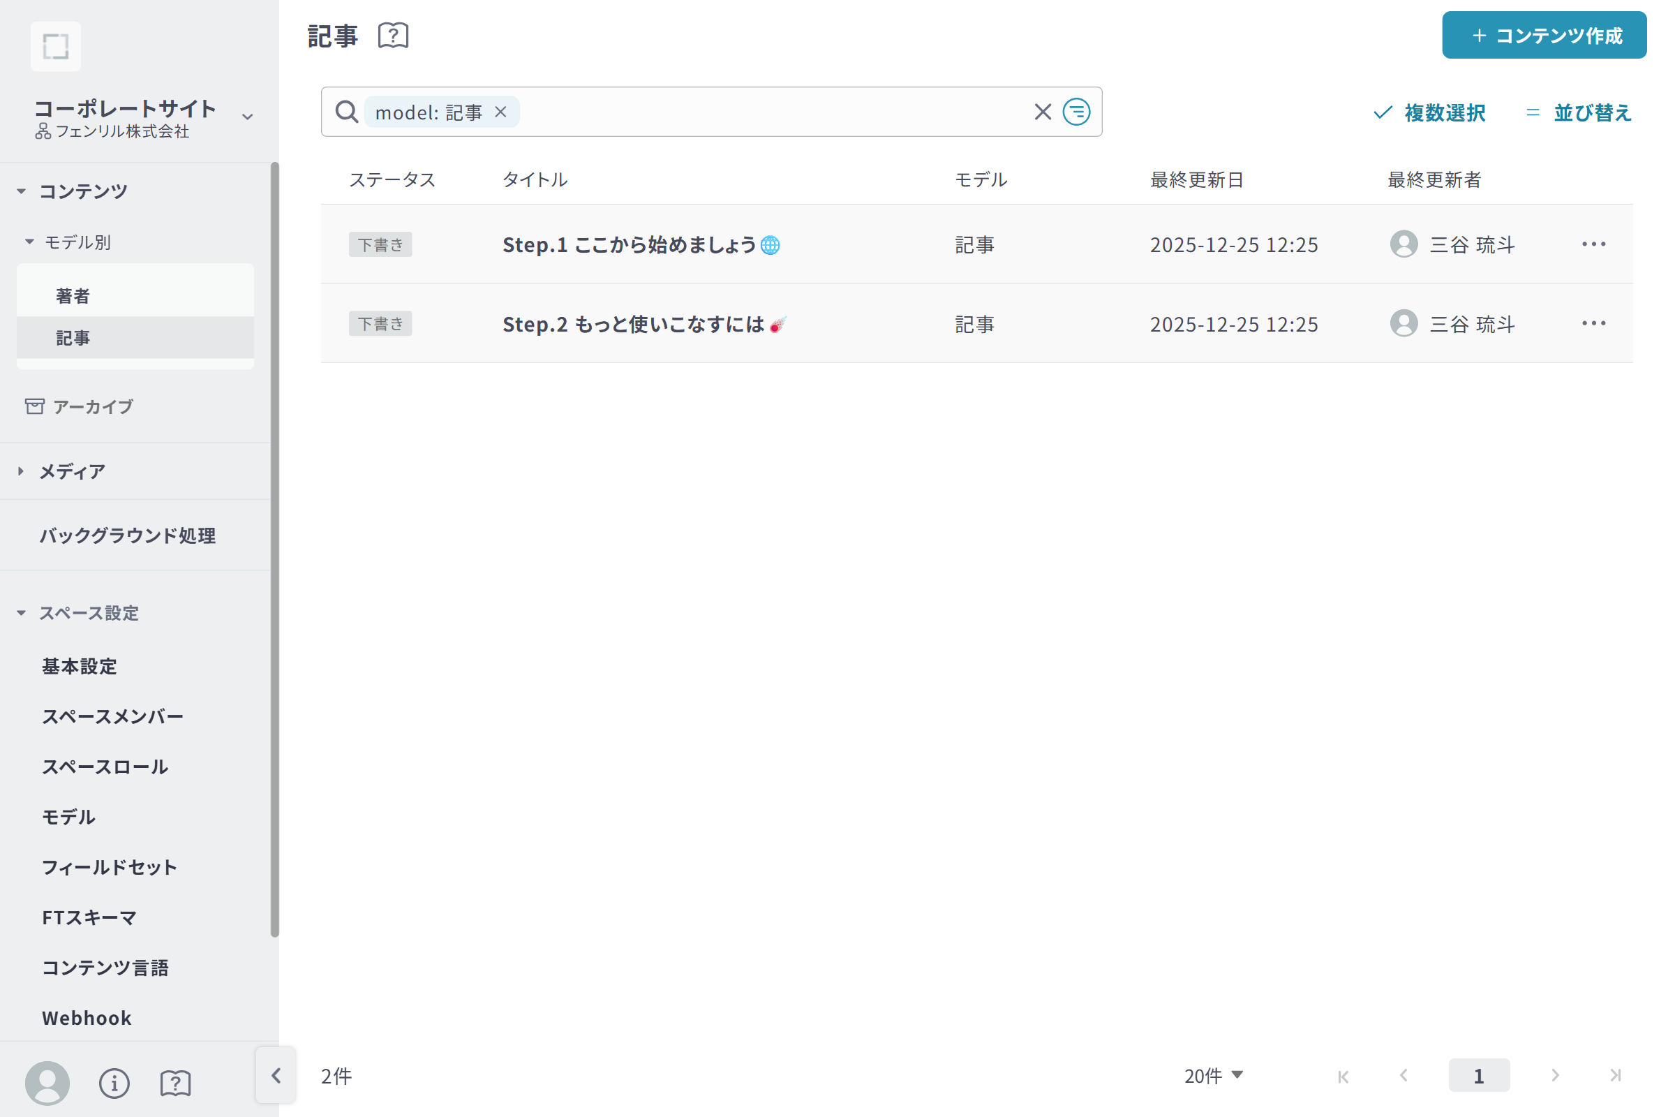Collapse the sidebar with arrow button
1675x1117 pixels.
tap(276, 1075)
